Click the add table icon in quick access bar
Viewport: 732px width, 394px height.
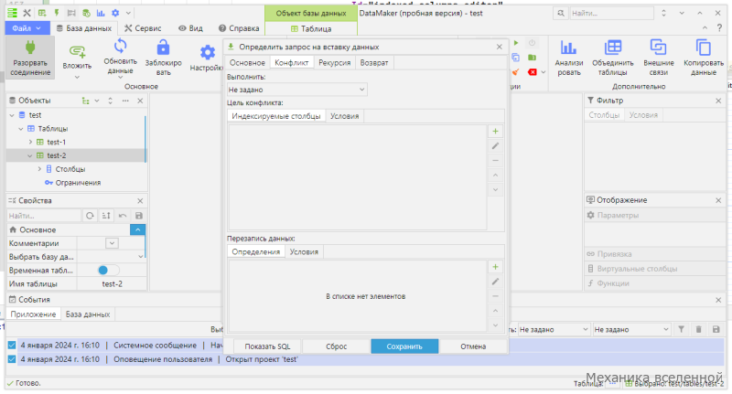[x=42, y=13]
